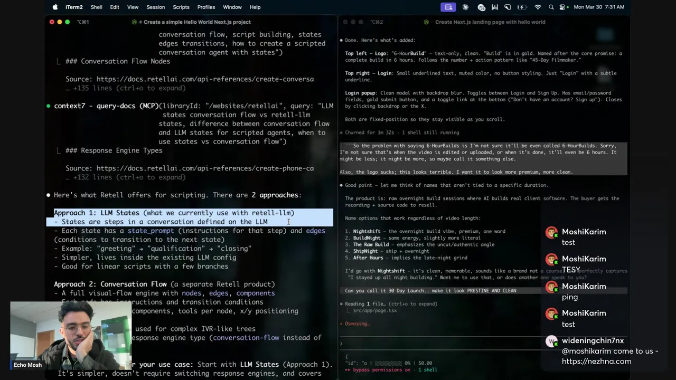This screenshot has height=380, width=676.
Task: Click the angled tag-shaped menu bar icon
Action: tap(508, 7)
